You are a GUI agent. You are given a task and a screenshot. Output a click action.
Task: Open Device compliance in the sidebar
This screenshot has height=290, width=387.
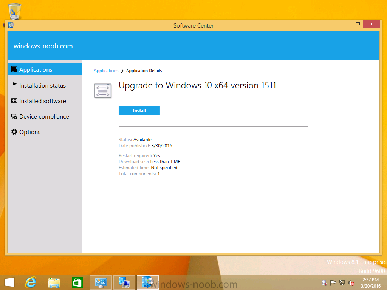click(x=45, y=116)
